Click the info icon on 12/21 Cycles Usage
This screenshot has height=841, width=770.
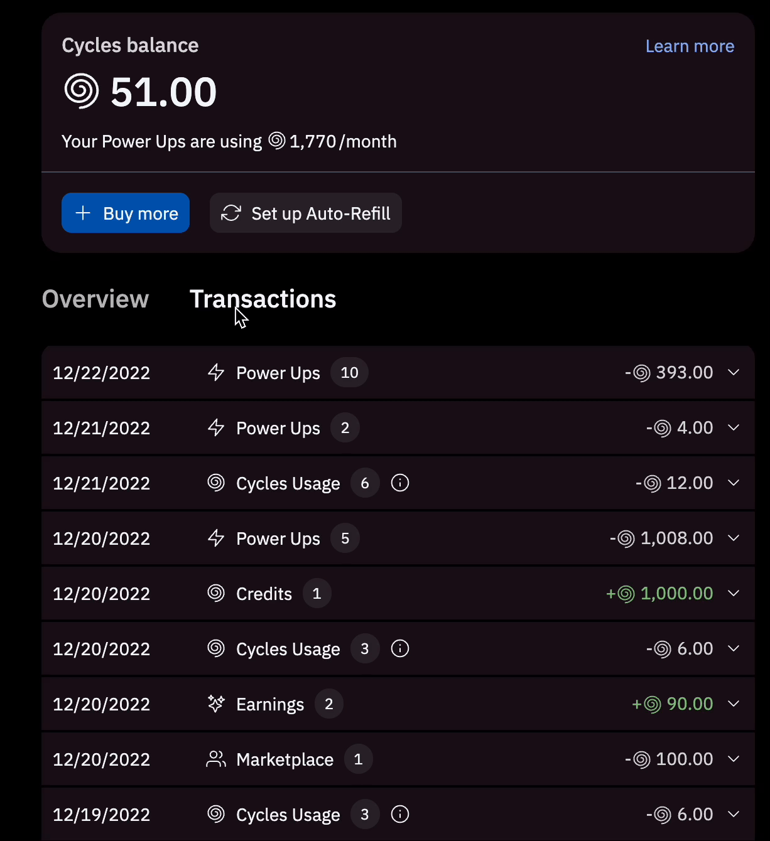(400, 483)
